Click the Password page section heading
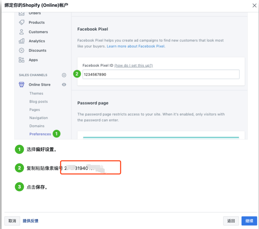Image resolution: width=259 pixels, height=229 pixels. 93,103
